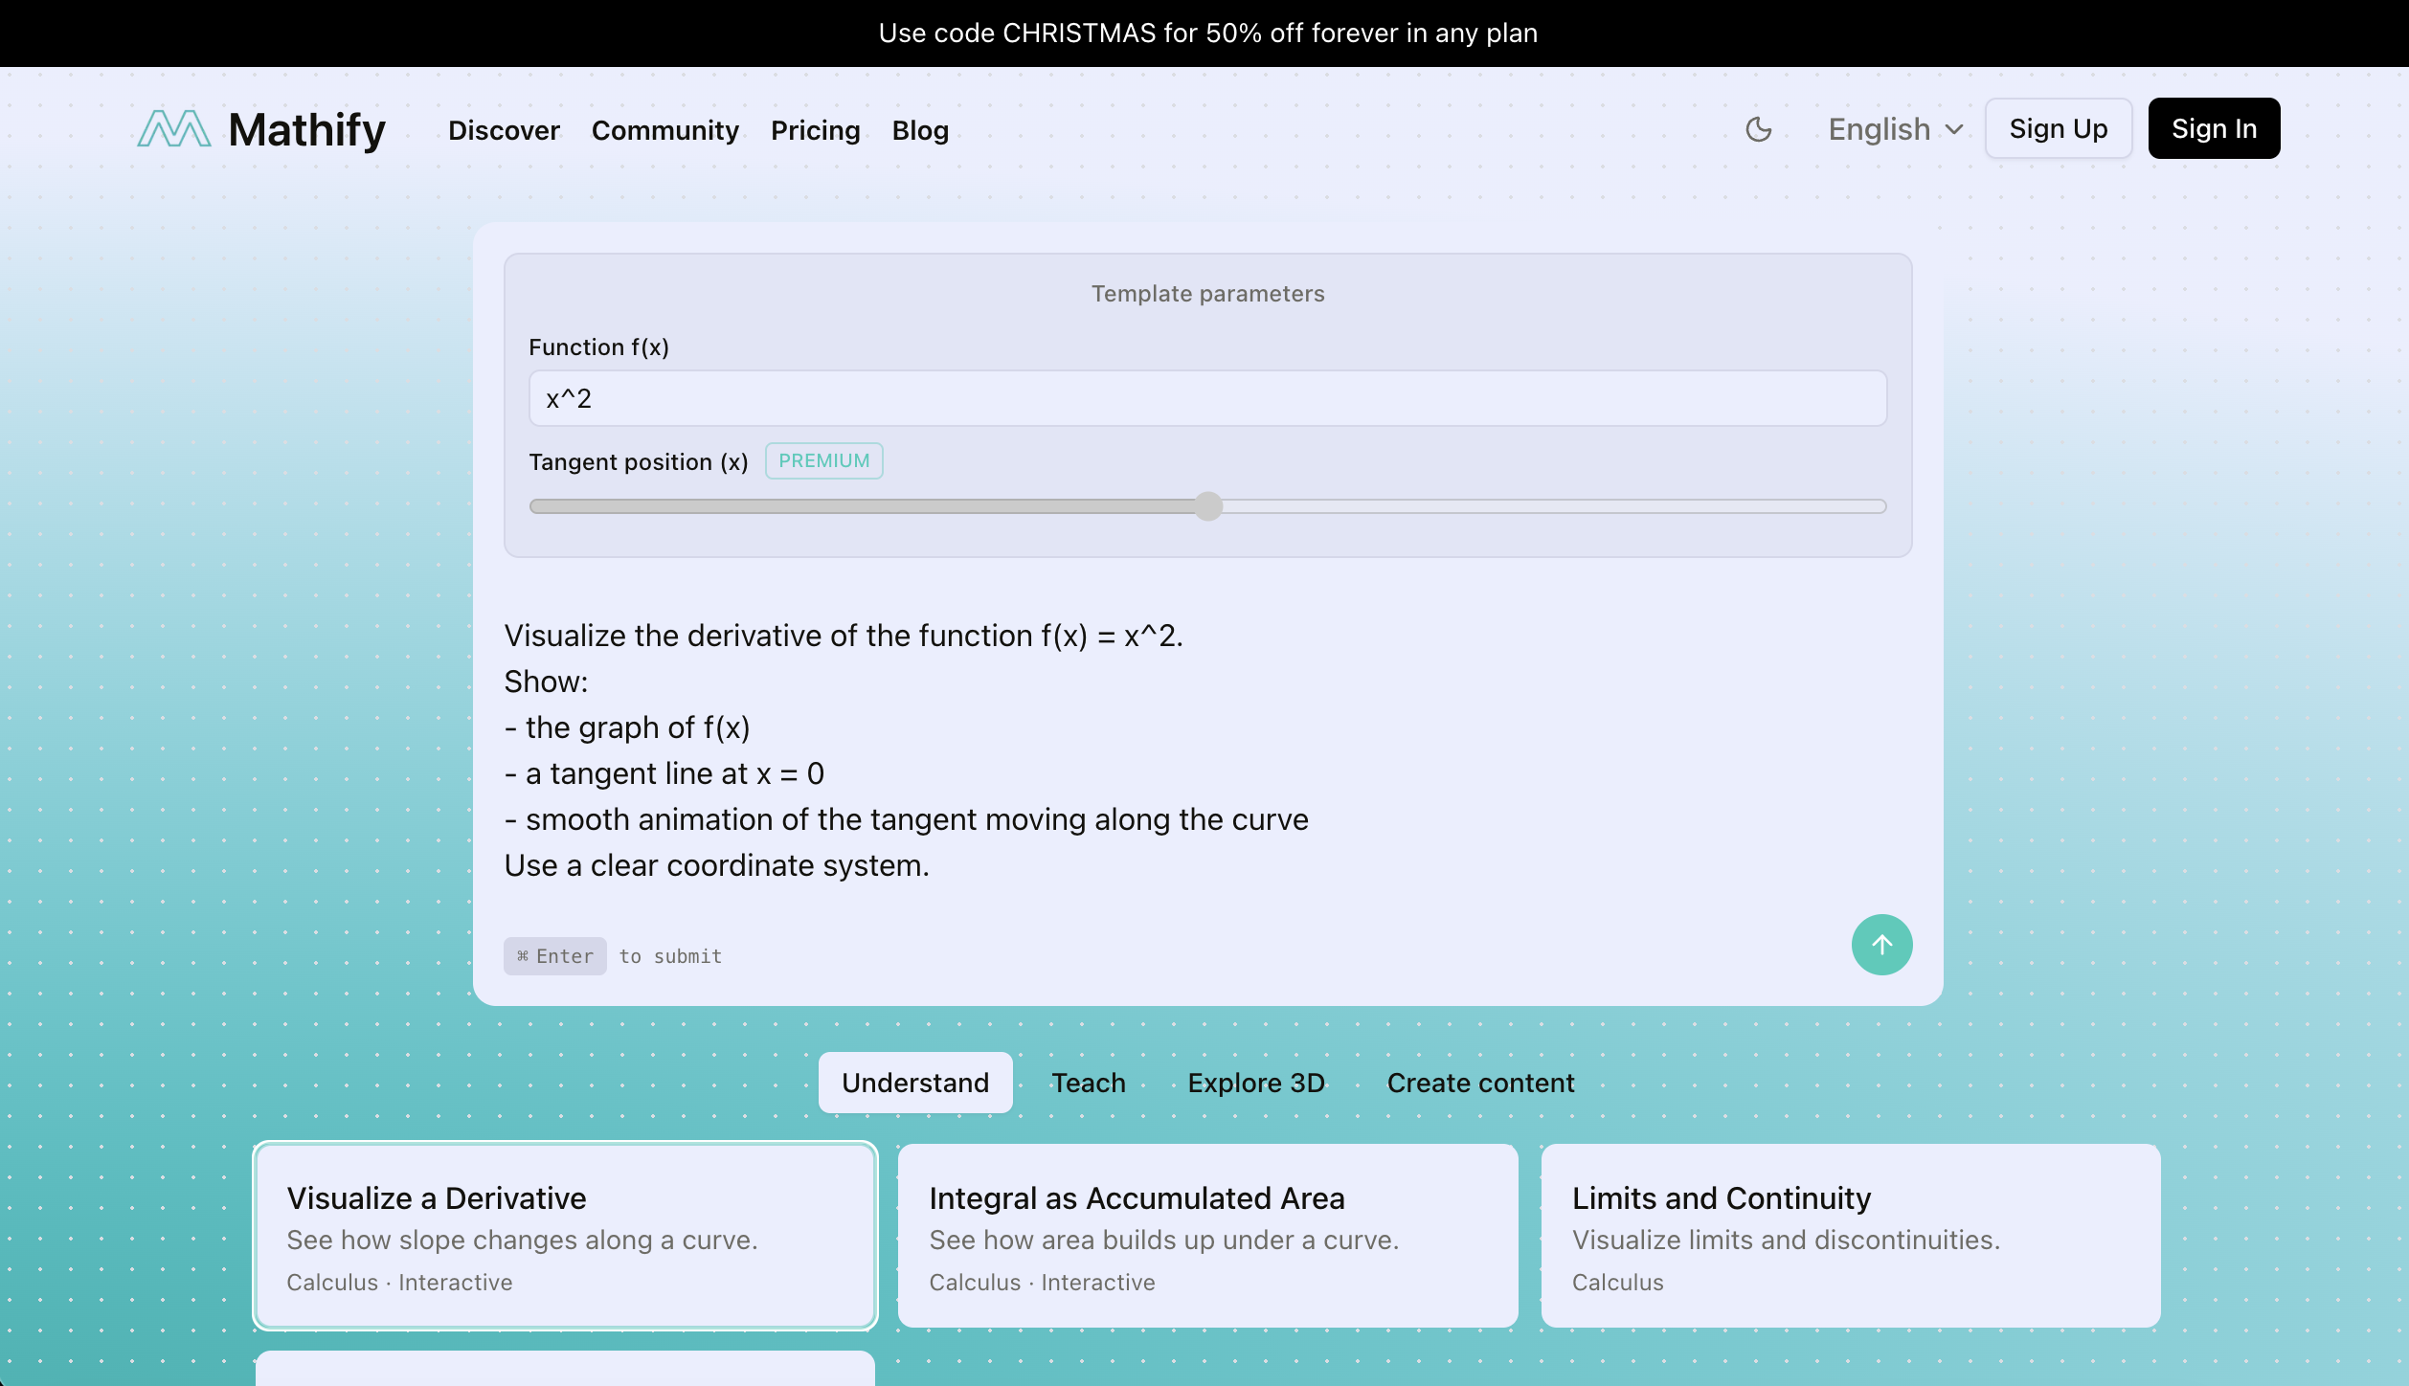Open the Pricing page
The height and width of the screenshot is (1386, 2409).
(815, 130)
